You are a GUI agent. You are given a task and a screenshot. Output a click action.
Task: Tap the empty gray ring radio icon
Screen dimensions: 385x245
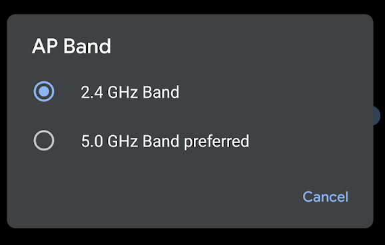[44, 140]
